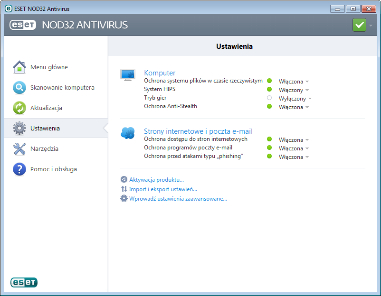Toggle phishing protection status dot

(x=269, y=156)
